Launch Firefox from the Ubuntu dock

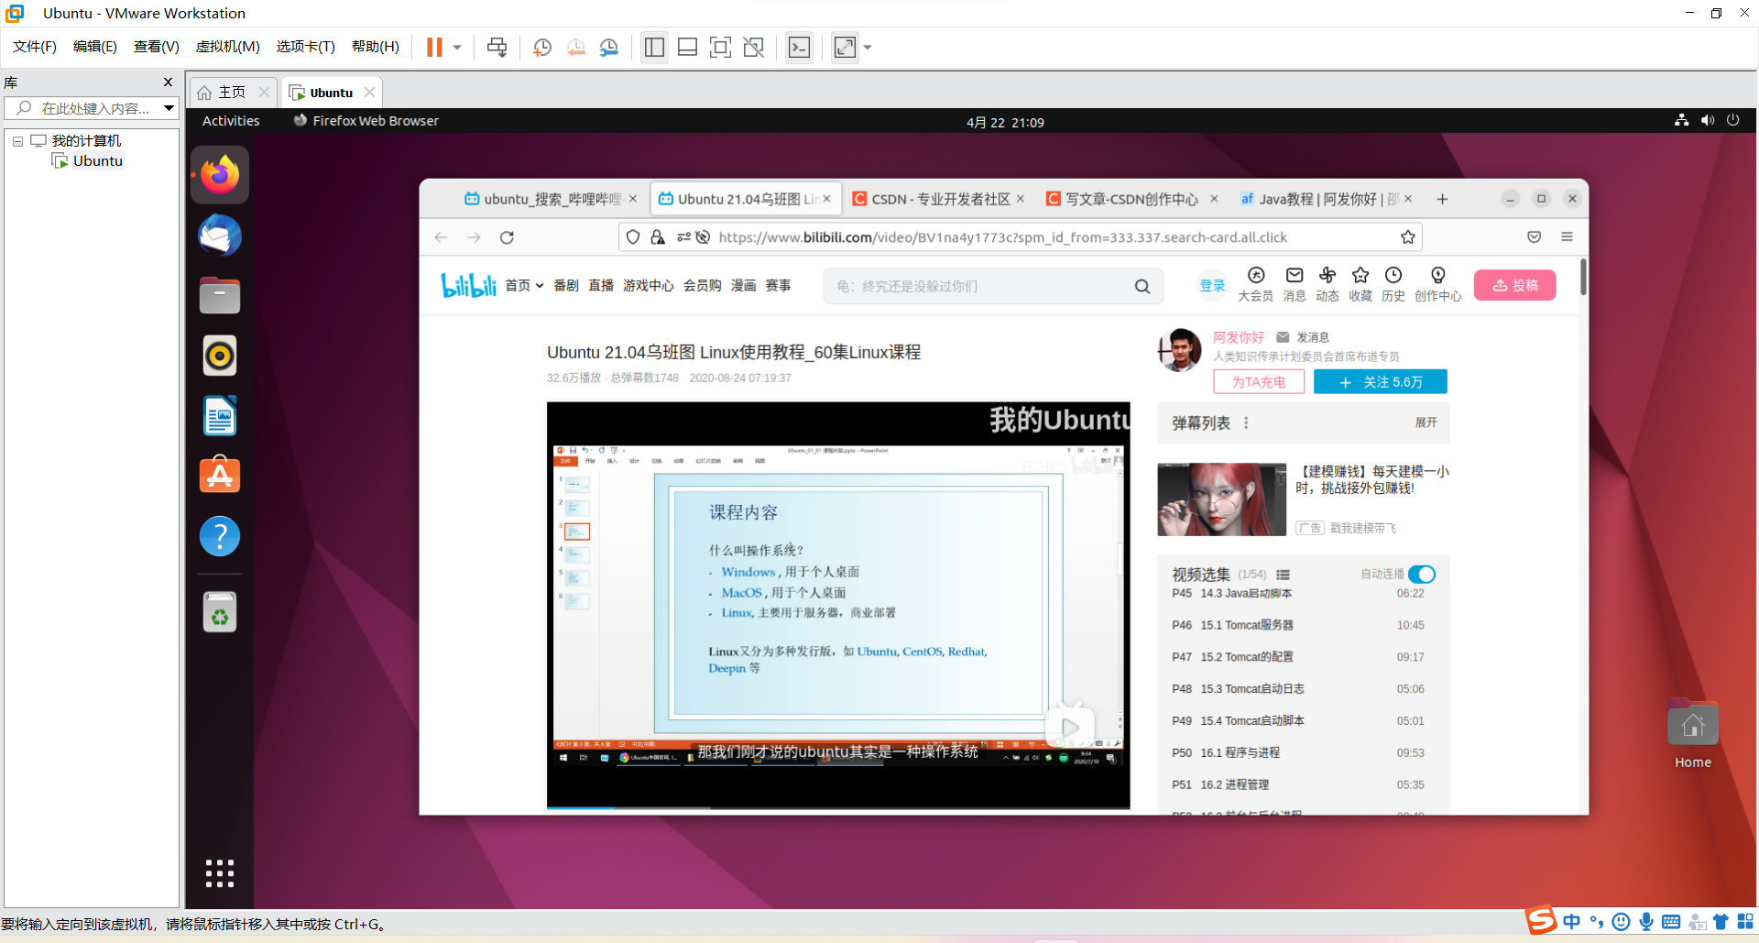tap(220, 175)
